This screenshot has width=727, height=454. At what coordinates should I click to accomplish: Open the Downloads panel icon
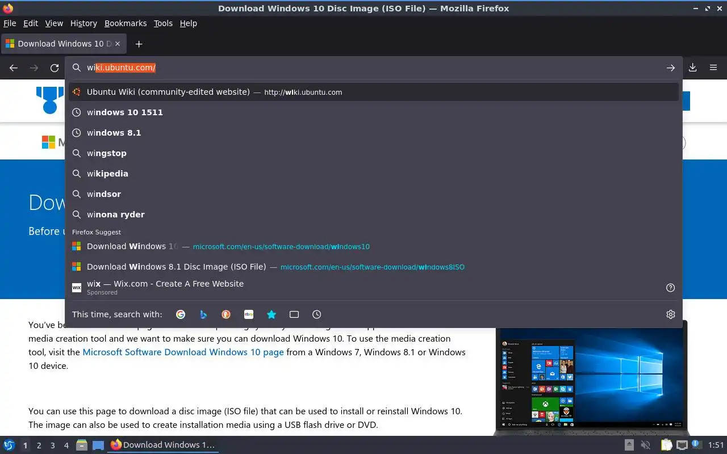(693, 68)
